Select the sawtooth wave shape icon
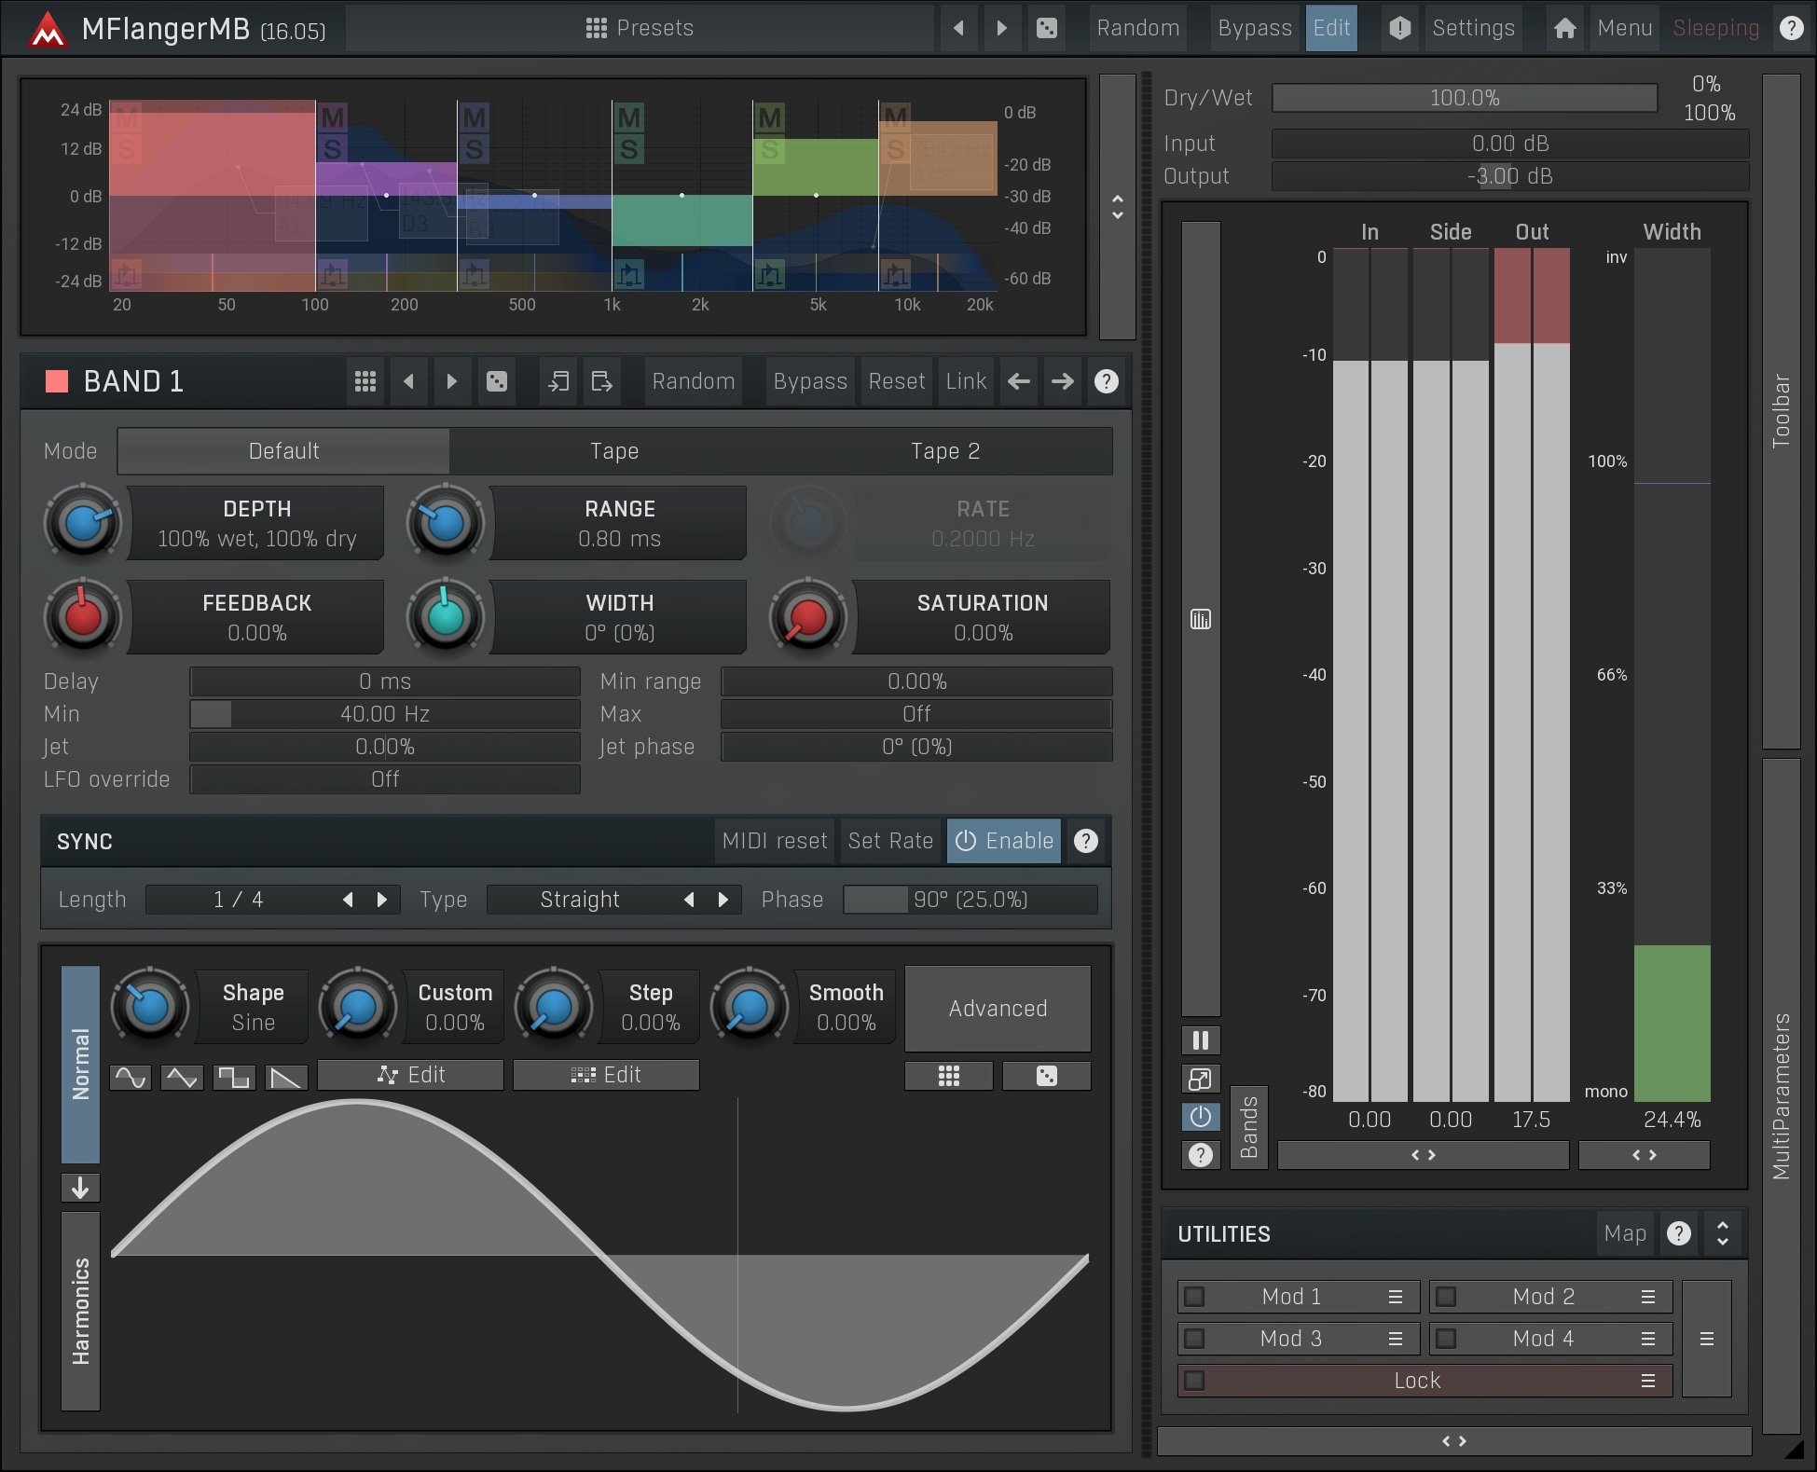 286,1078
